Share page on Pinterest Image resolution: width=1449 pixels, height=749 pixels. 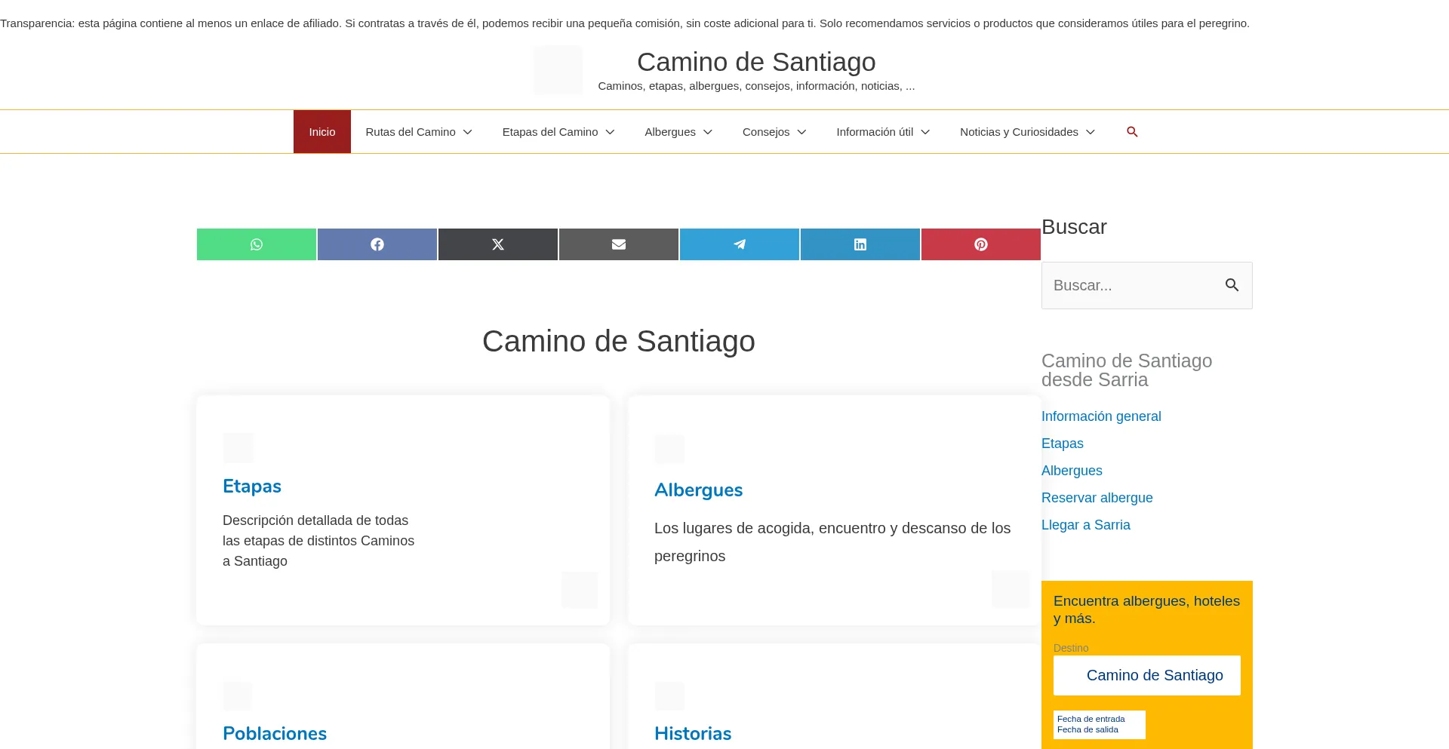coord(981,244)
